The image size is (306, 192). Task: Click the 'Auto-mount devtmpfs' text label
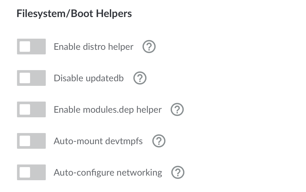[x=98, y=141]
